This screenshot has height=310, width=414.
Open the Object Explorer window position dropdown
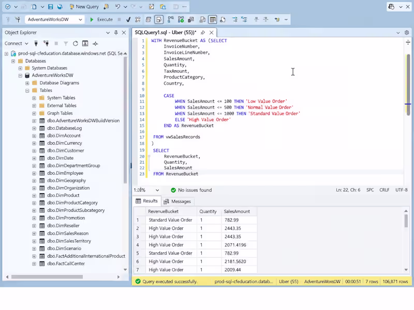[108, 33]
